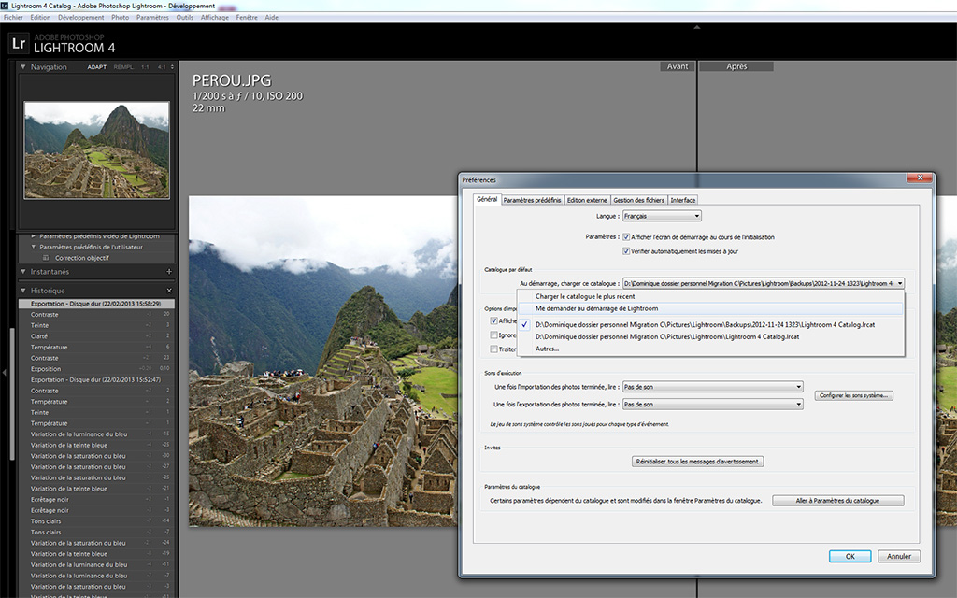The width and height of the screenshot is (957, 598).
Task: Set navigator zoom to 4:1
Action: (162, 67)
